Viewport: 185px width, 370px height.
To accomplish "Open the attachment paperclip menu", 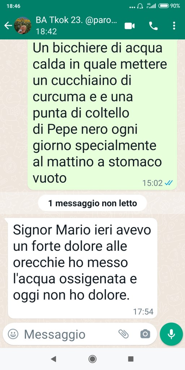I will pos(124,334).
